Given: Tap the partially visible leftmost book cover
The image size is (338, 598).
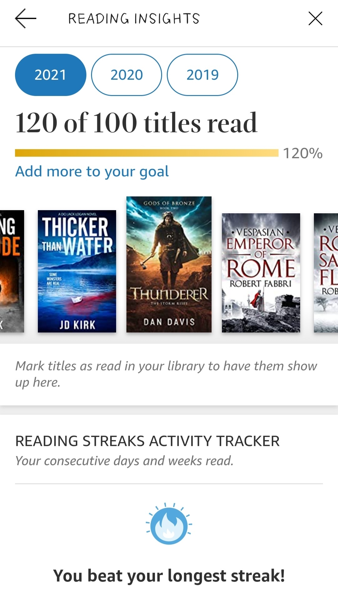Looking at the screenshot, I should (x=12, y=271).
